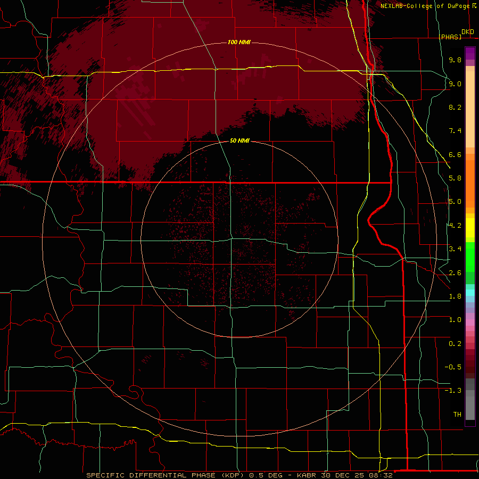Click the 5.0 color scale value

(455, 202)
